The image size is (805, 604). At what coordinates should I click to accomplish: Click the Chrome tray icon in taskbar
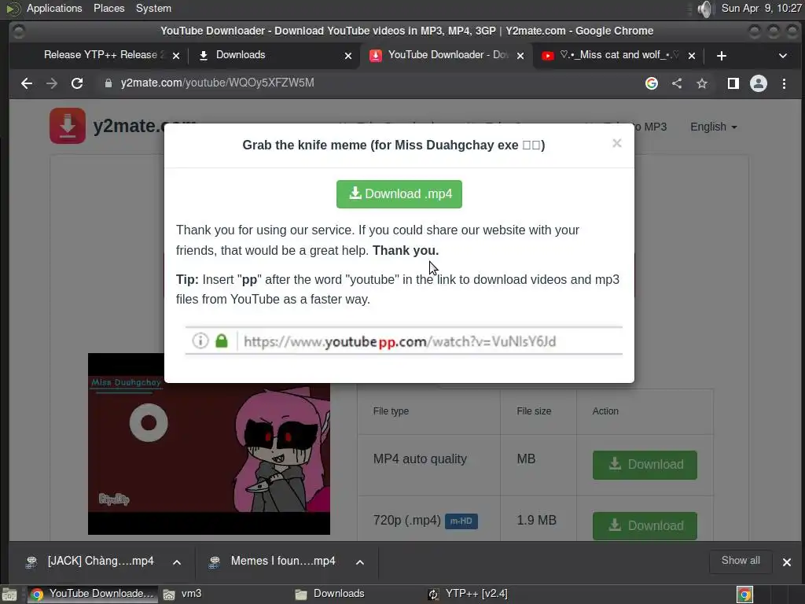tap(745, 595)
